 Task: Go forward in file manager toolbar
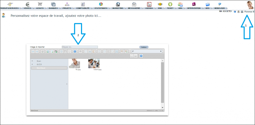(x=37, y=51)
